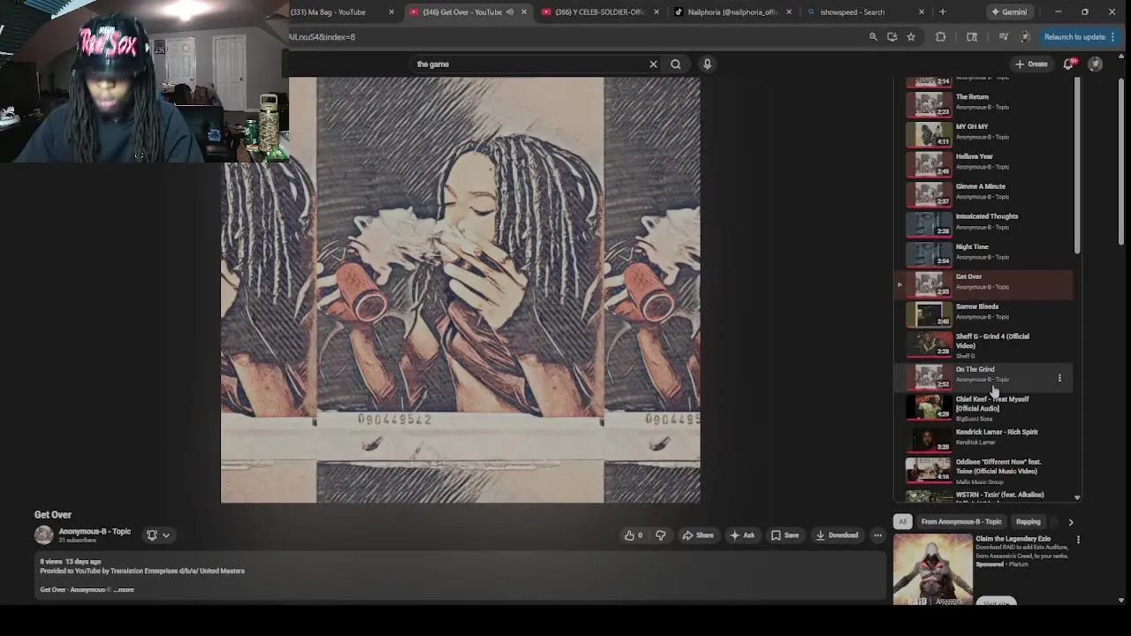
Task: Open the media controls toolbar icon
Action: click(x=1003, y=37)
